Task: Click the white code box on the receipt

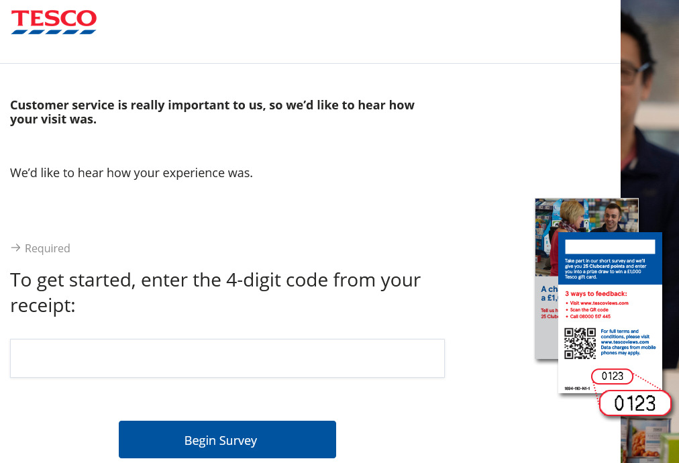Action: point(609,246)
